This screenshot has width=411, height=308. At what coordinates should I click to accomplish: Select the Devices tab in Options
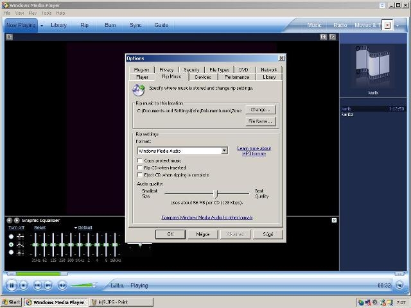[x=203, y=77]
